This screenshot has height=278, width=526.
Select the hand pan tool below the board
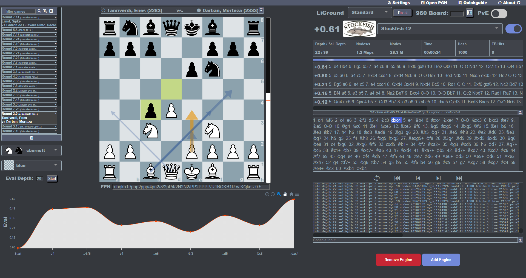[x=285, y=194]
